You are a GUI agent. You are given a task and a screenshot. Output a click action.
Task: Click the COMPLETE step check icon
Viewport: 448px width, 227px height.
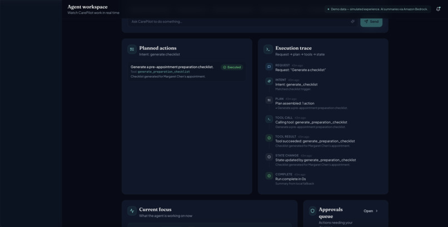tap(269, 176)
